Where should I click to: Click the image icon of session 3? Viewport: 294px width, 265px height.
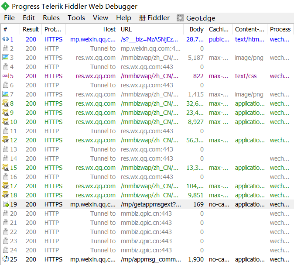[6, 58]
